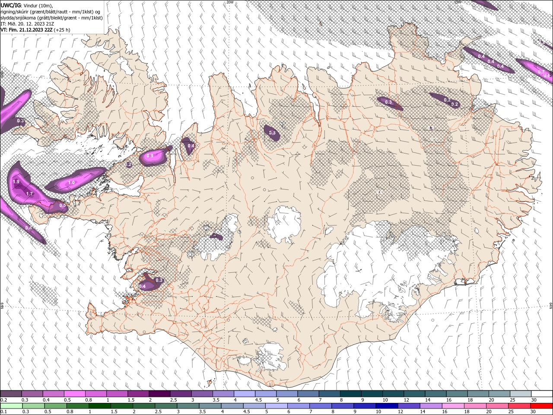Select the 1.7 precipitation value on map
The height and width of the screenshot is (415, 553).
click(30, 194)
